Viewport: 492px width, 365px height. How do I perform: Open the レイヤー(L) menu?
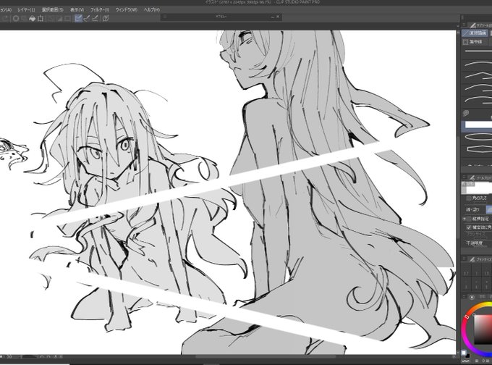26,9
